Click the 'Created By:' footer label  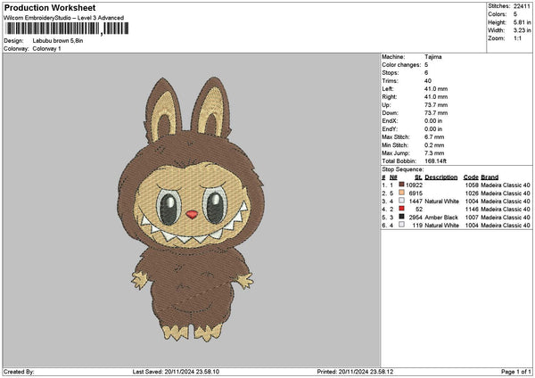click(x=19, y=372)
